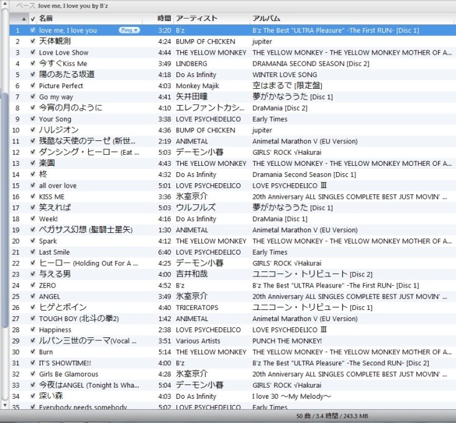Click album 空はまるで [限定盤]
The height and width of the screenshot is (423, 456).
[x=287, y=86]
